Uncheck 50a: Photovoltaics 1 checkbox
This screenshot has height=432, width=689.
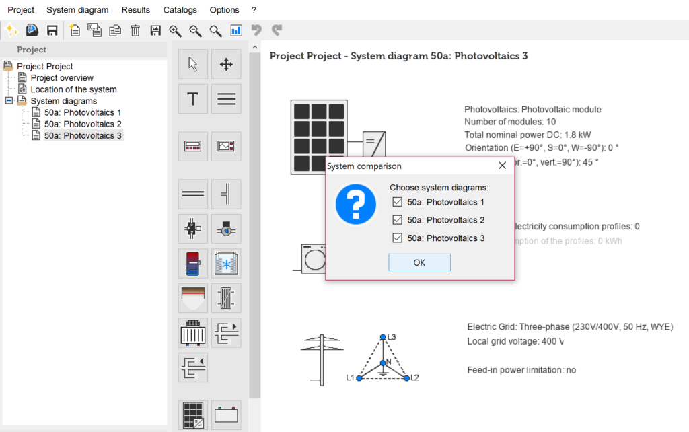(397, 202)
